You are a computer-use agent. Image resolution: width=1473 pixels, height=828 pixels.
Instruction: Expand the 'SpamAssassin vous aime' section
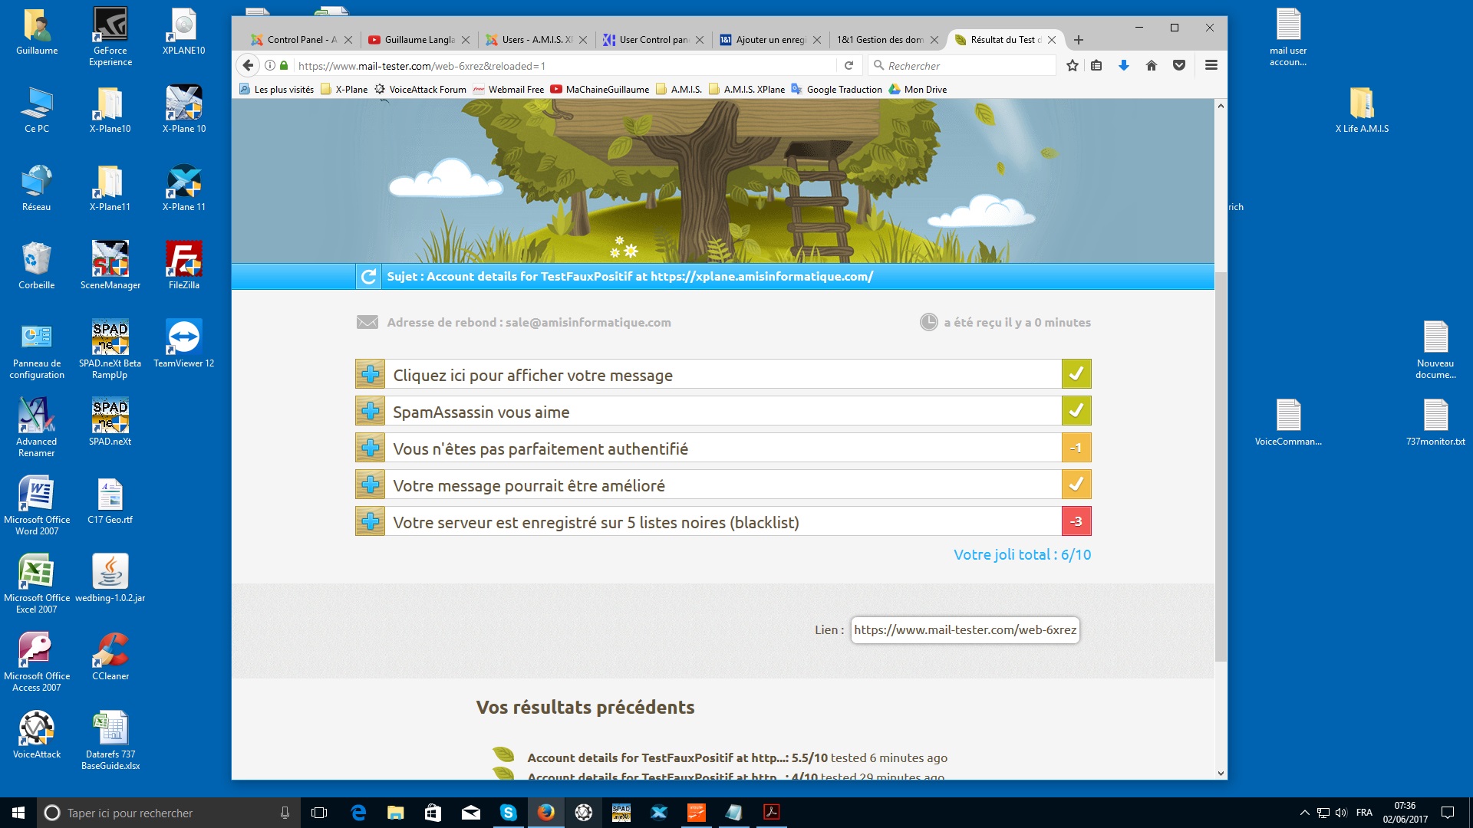pos(370,412)
